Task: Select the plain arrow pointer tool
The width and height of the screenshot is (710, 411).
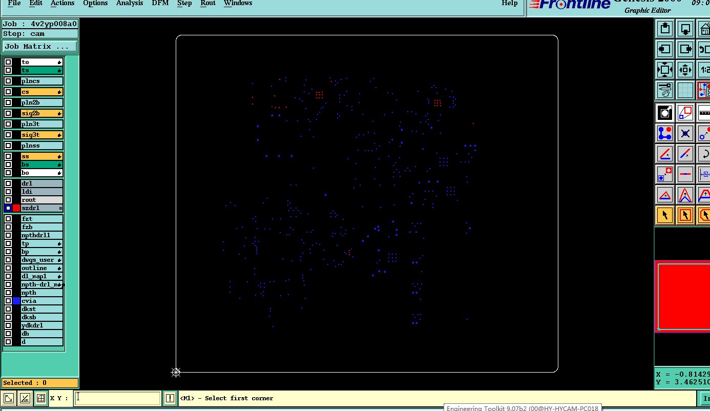Action: coord(665,215)
